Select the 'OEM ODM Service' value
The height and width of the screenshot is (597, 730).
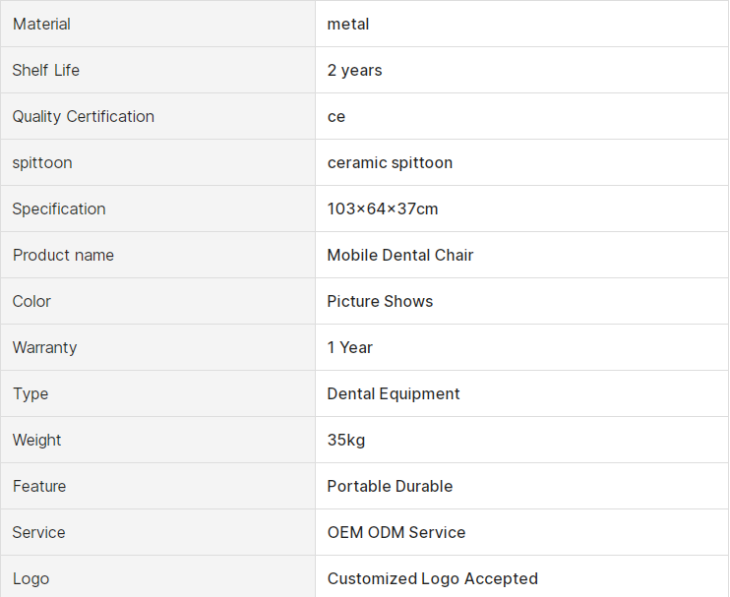click(x=396, y=532)
